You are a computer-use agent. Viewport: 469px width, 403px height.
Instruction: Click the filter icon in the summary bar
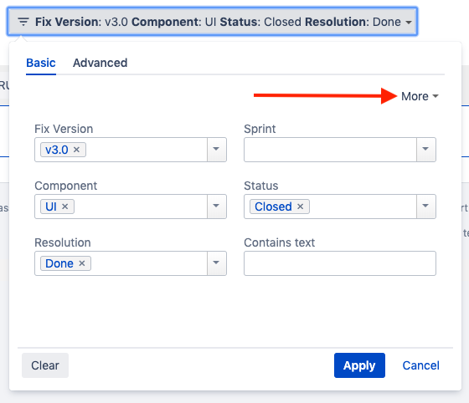coord(23,22)
